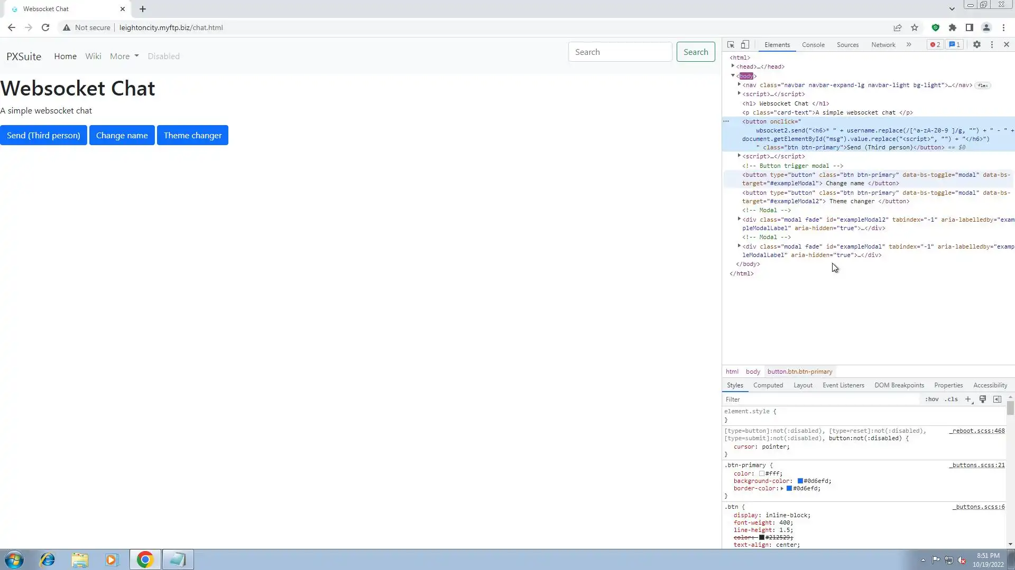This screenshot has height=570, width=1015.
Task: Switch to the Console tab
Action: (x=813, y=45)
